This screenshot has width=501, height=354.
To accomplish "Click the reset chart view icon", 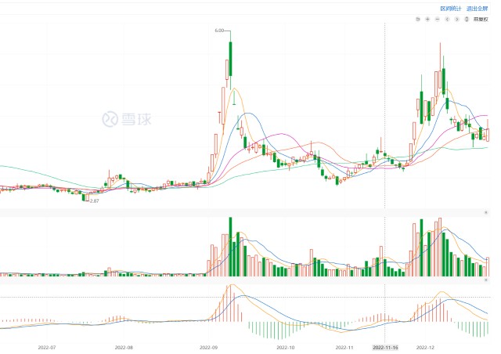I will point(417,19).
